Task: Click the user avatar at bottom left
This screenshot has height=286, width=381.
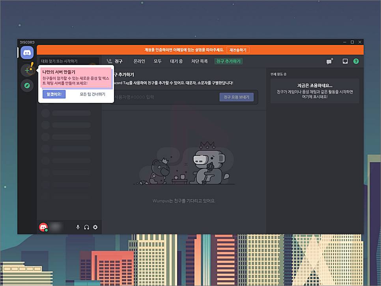Action: point(43,227)
